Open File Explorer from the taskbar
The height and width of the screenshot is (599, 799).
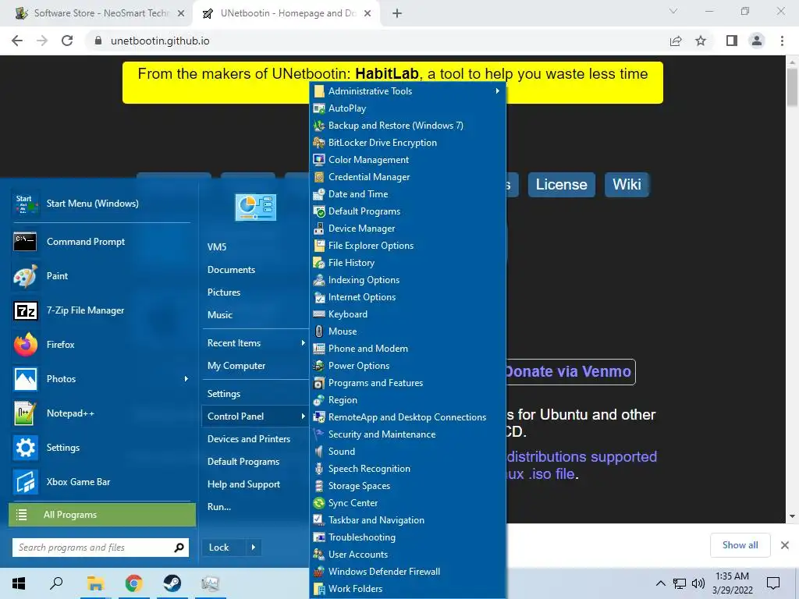(95, 583)
